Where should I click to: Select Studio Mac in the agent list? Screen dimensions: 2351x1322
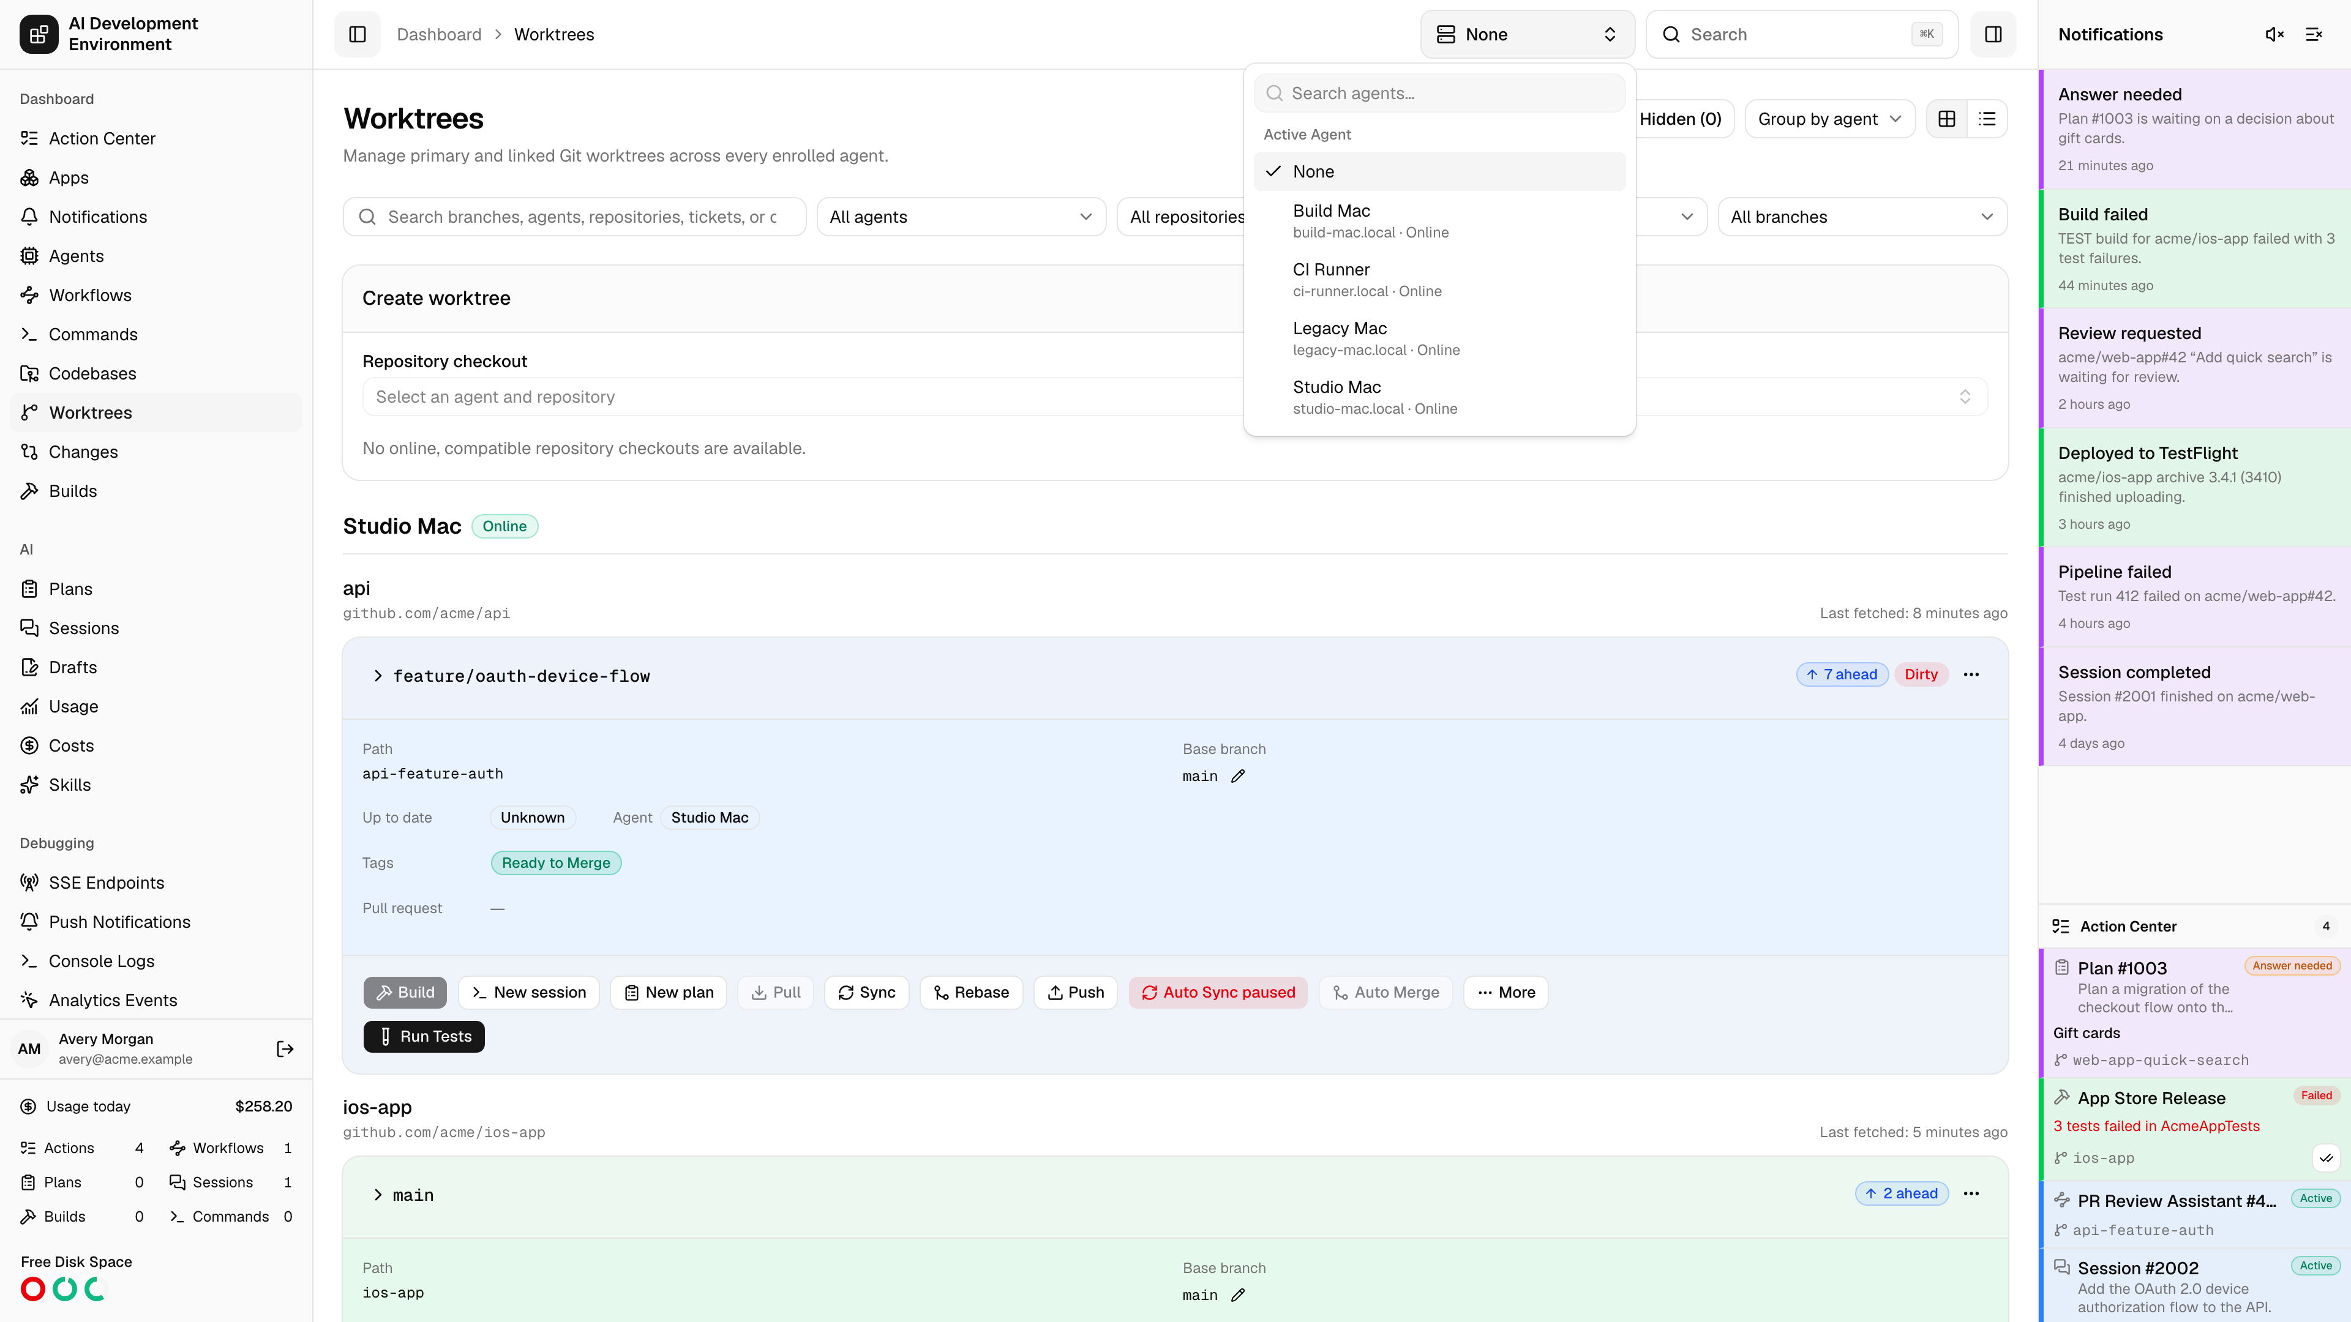[1439, 397]
